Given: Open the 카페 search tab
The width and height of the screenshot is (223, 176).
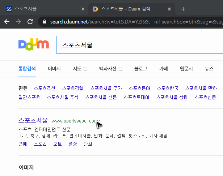Looking at the screenshot, I should (x=164, y=69).
